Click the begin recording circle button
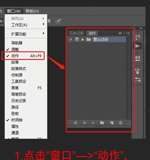The image size is (150, 160). point(84,123)
